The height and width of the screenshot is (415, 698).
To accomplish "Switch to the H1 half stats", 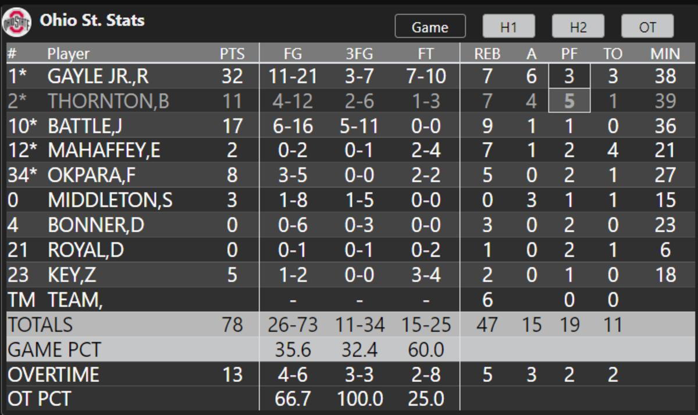I will 508,26.
